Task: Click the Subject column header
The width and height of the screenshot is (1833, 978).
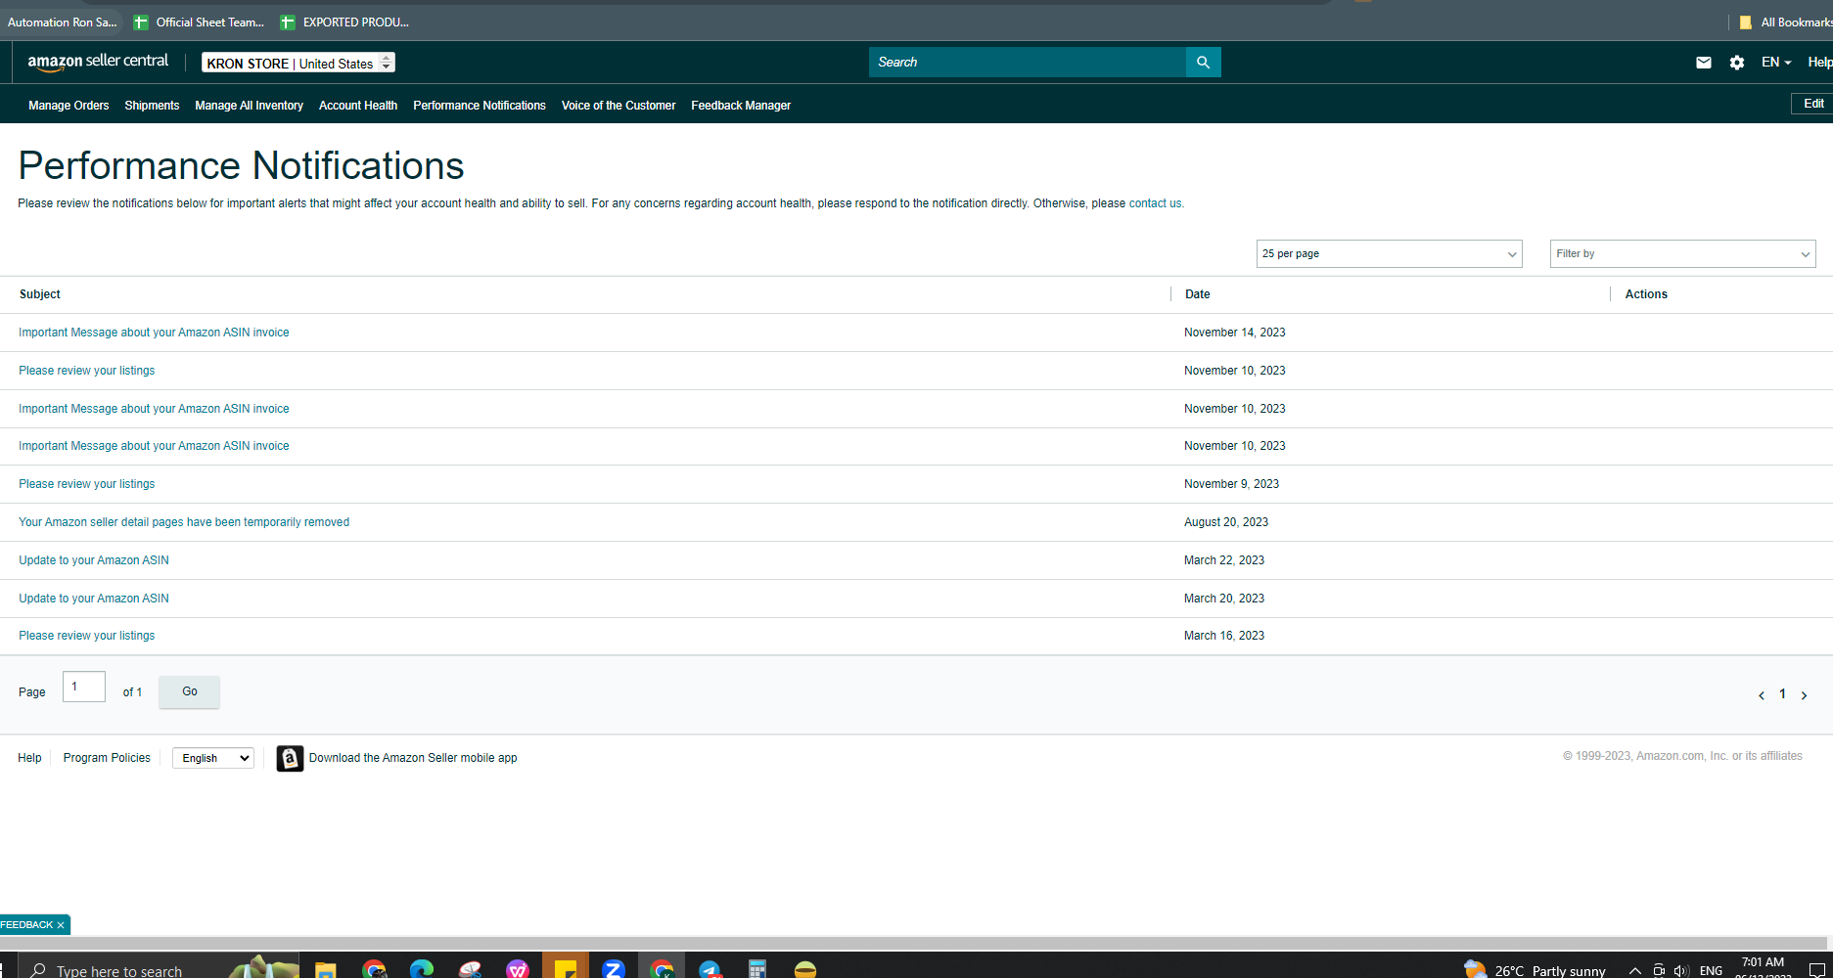Action: click(x=40, y=294)
